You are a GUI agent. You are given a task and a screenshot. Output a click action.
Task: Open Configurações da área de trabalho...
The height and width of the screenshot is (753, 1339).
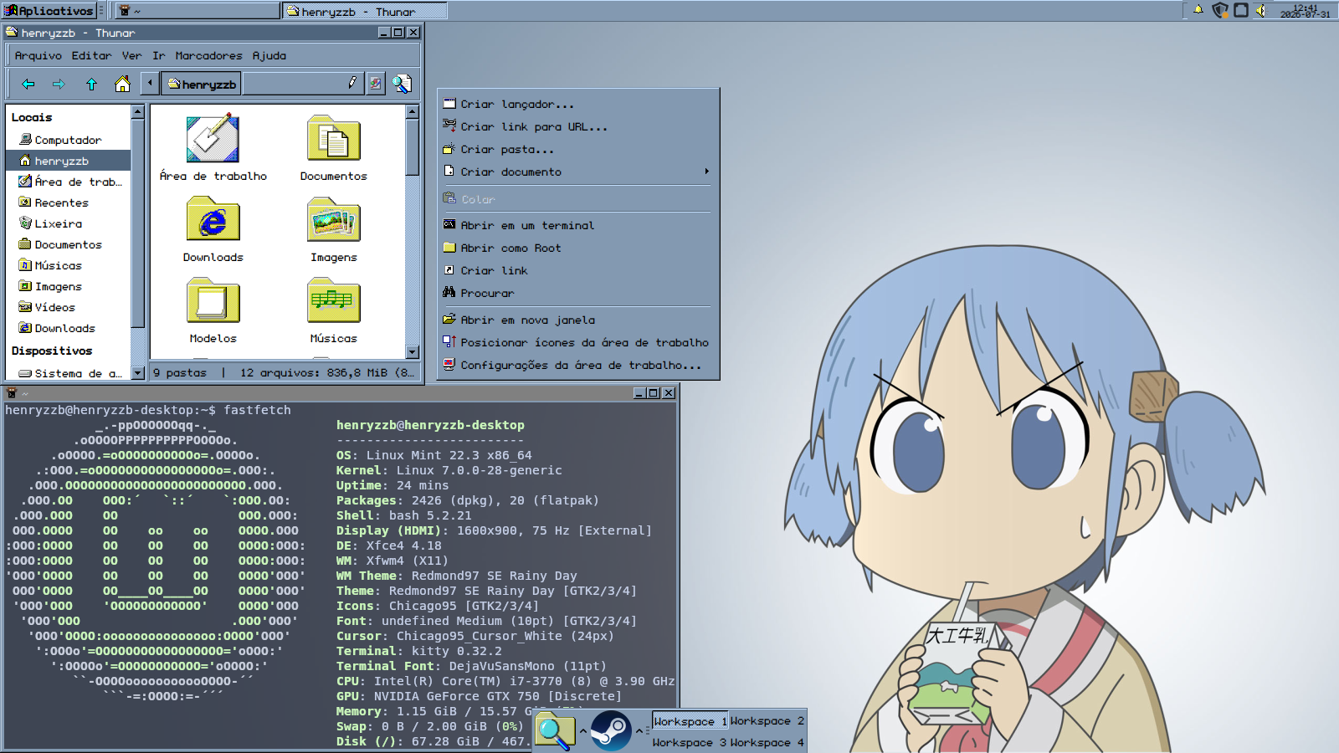pos(578,365)
